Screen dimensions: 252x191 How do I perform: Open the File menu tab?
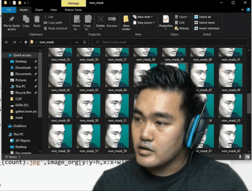click(x=9, y=10)
